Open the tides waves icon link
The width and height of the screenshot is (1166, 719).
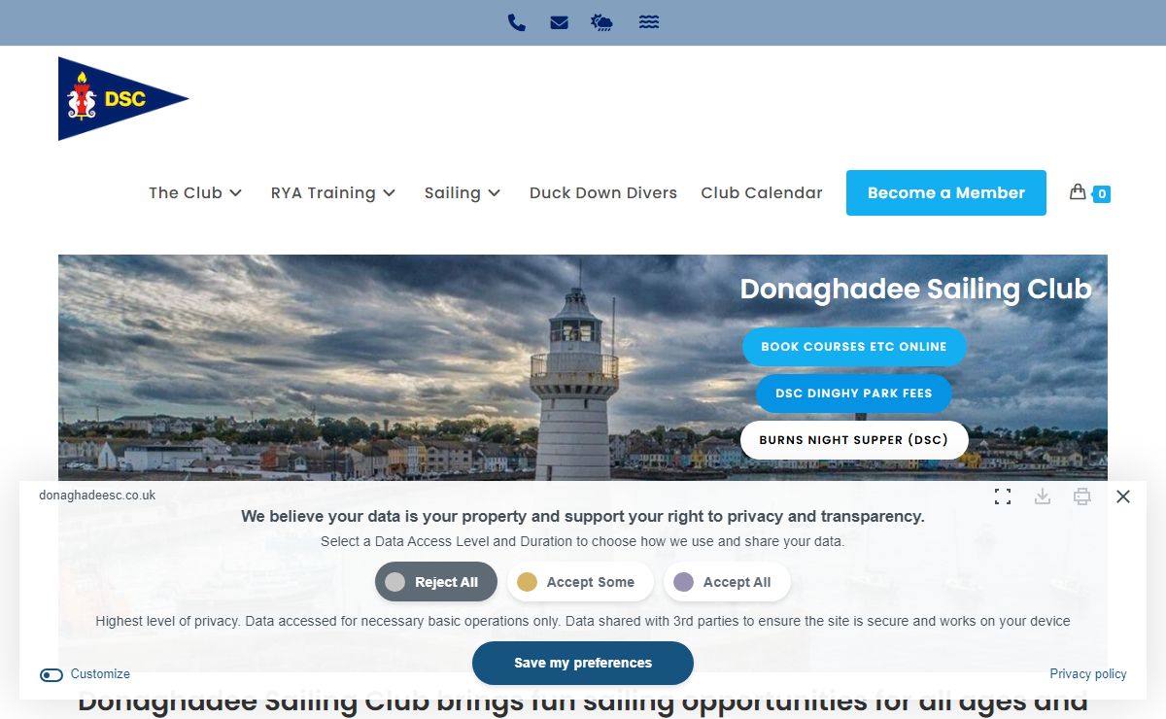click(x=649, y=22)
